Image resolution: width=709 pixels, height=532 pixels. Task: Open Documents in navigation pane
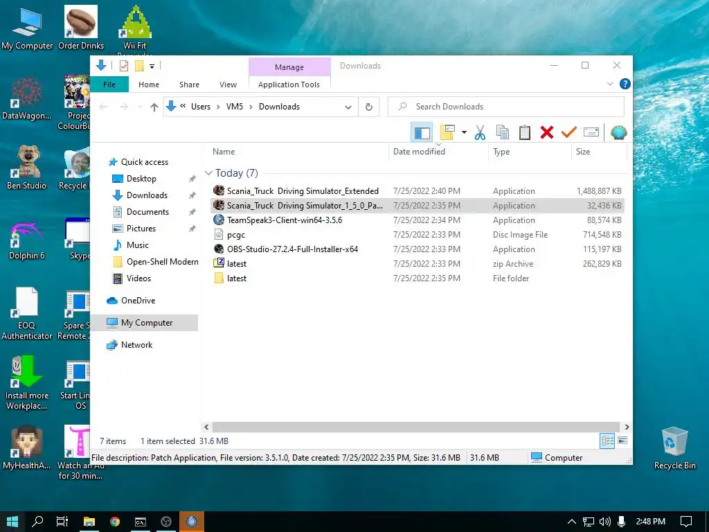(147, 212)
